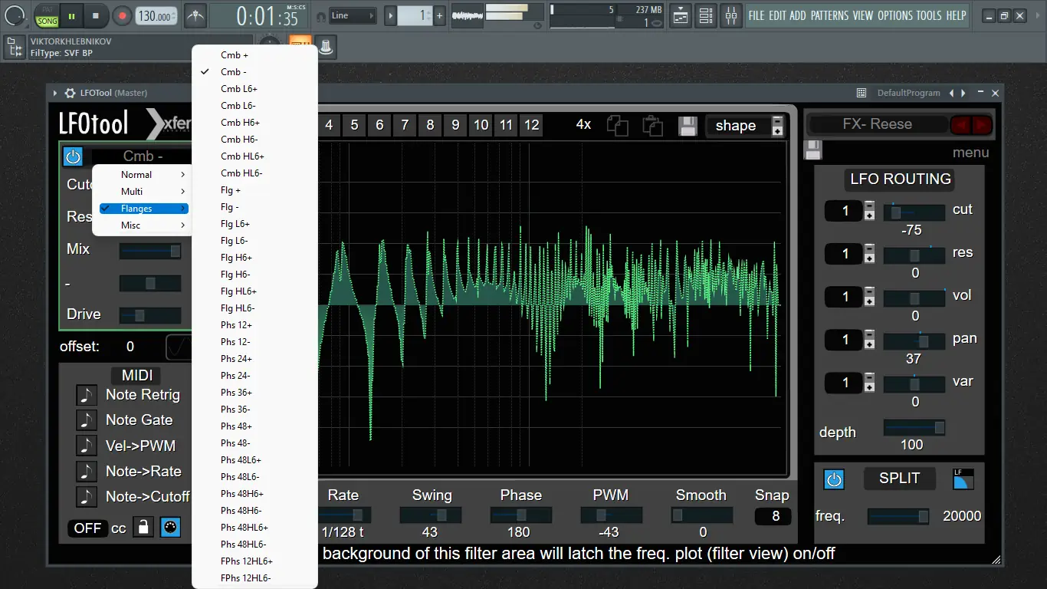This screenshot has height=589, width=1047.
Task: Toggle the filter power button
Action: click(73, 156)
